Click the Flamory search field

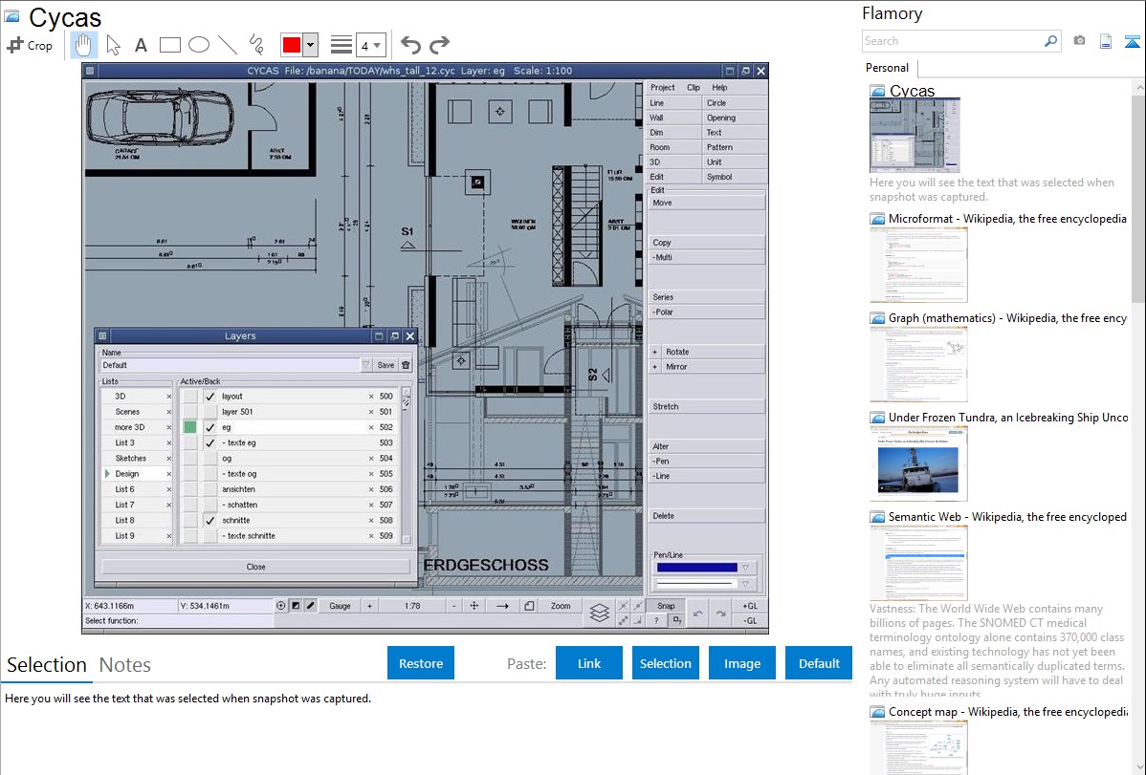(952, 41)
